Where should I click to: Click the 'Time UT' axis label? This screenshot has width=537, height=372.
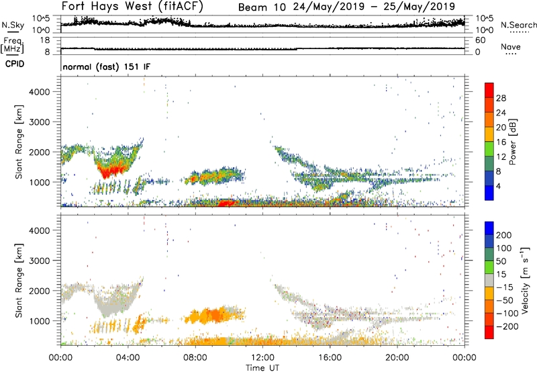coord(262,367)
